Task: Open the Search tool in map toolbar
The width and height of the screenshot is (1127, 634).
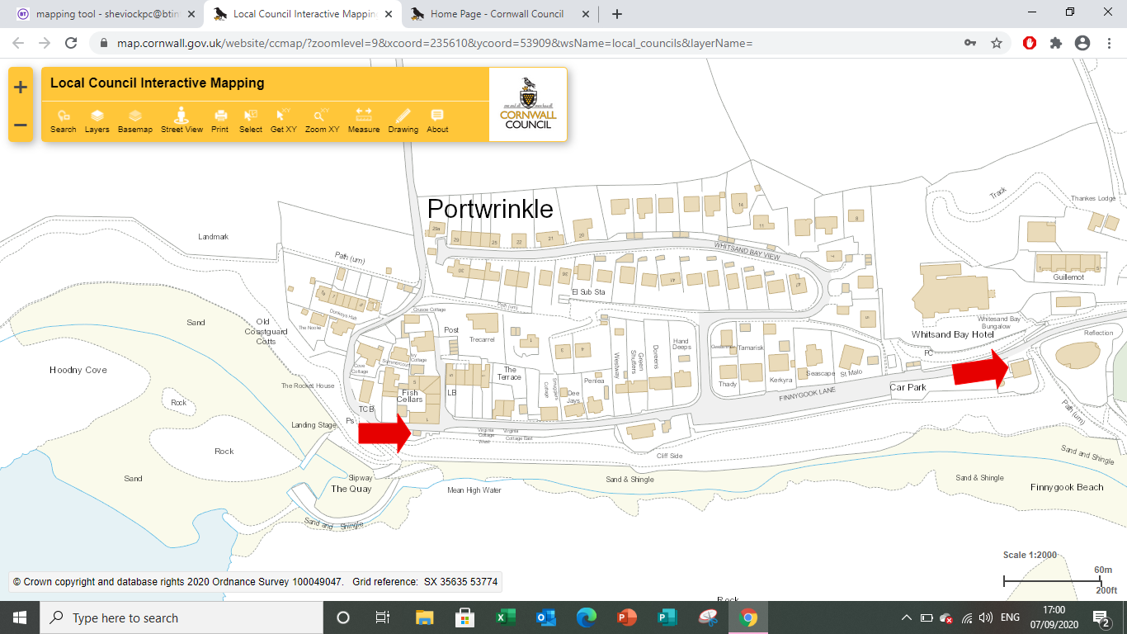Action: [x=63, y=121]
